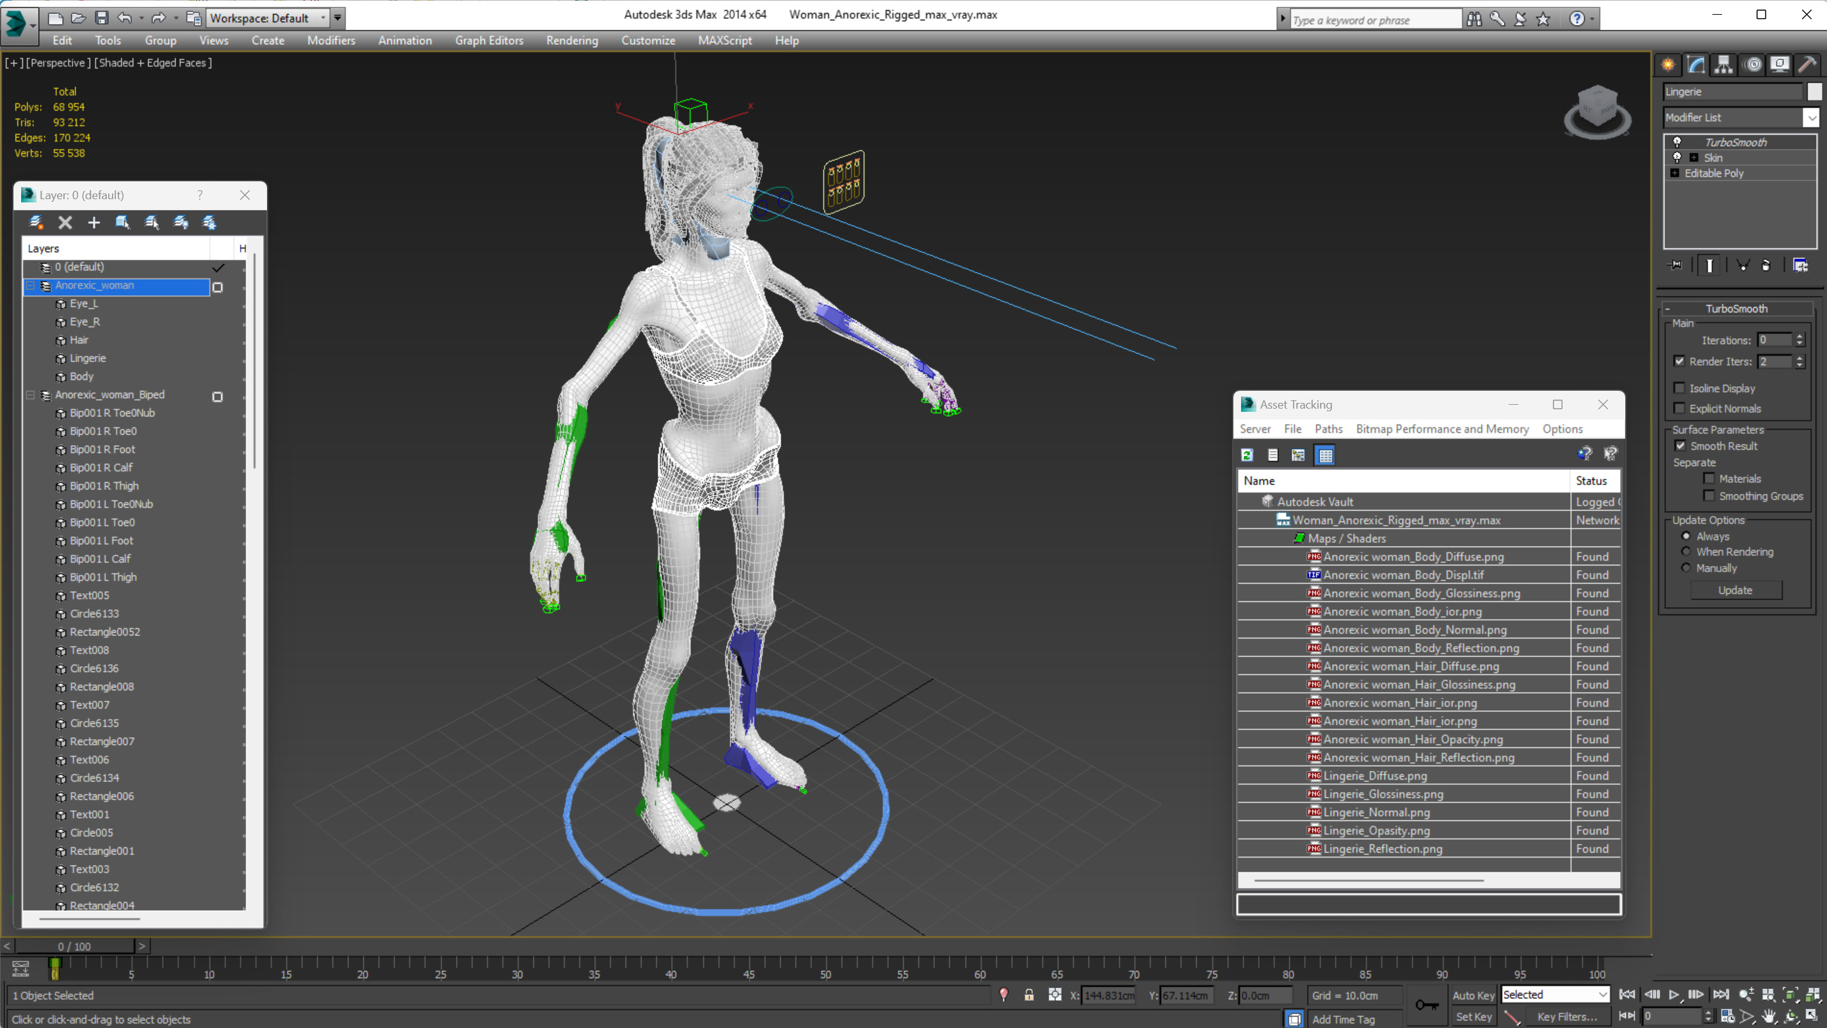The height and width of the screenshot is (1028, 1827).
Task: Open the Rendering menu
Action: pos(571,40)
